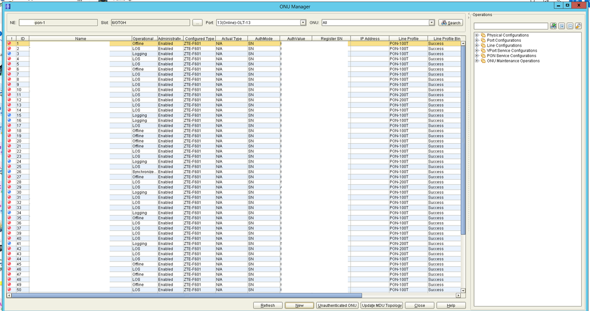Sort by the Configured Type column header
The height and width of the screenshot is (311, 590).
(199, 38)
